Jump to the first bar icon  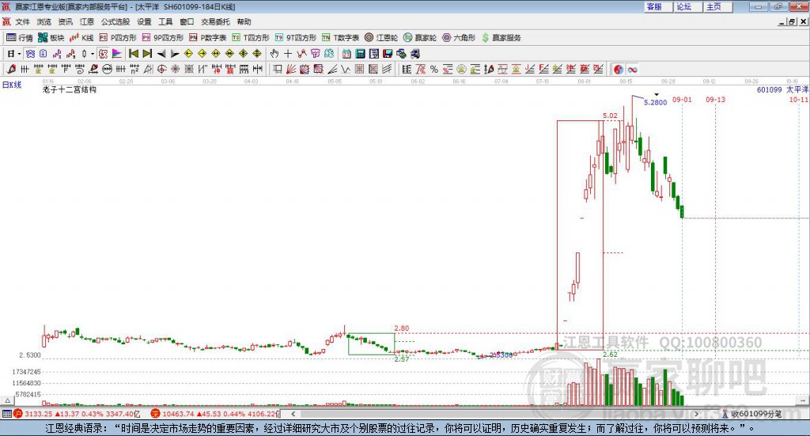point(133,54)
